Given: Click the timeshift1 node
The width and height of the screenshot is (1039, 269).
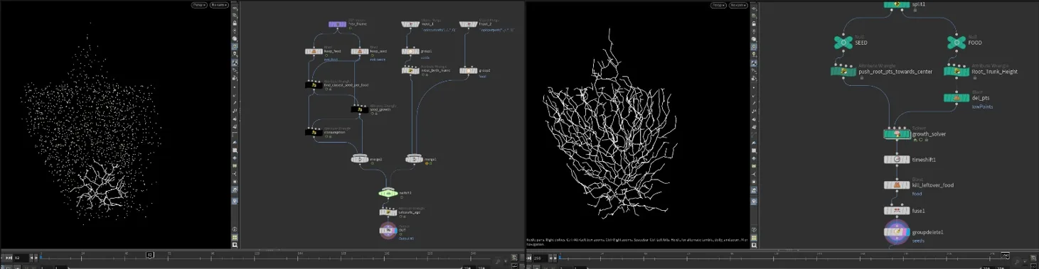Looking at the screenshot, I should (897, 160).
